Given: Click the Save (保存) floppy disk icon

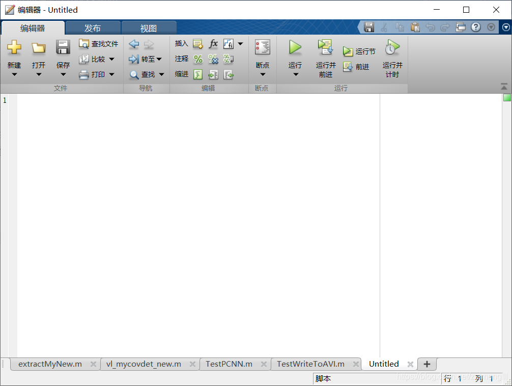Looking at the screenshot, I should (x=63, y=47).
